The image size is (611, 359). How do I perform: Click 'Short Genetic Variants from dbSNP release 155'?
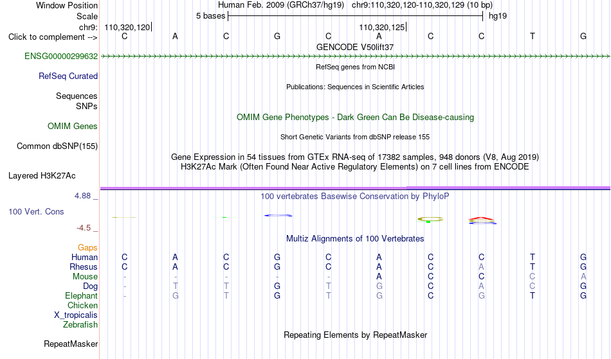pos(355,137)
